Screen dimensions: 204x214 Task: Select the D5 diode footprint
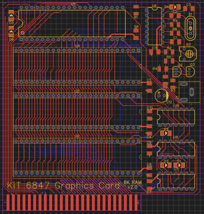coord(11,16)
